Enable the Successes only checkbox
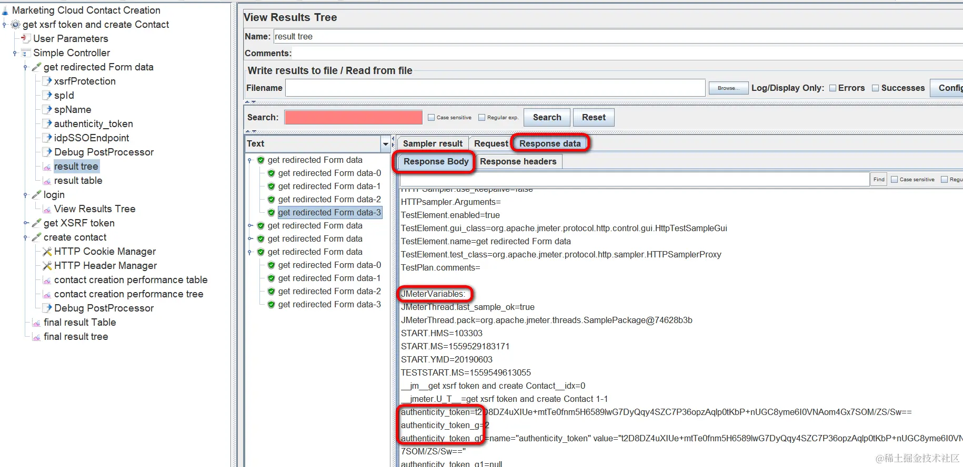Viewport: 963px width, 467px height. [876, 88]
